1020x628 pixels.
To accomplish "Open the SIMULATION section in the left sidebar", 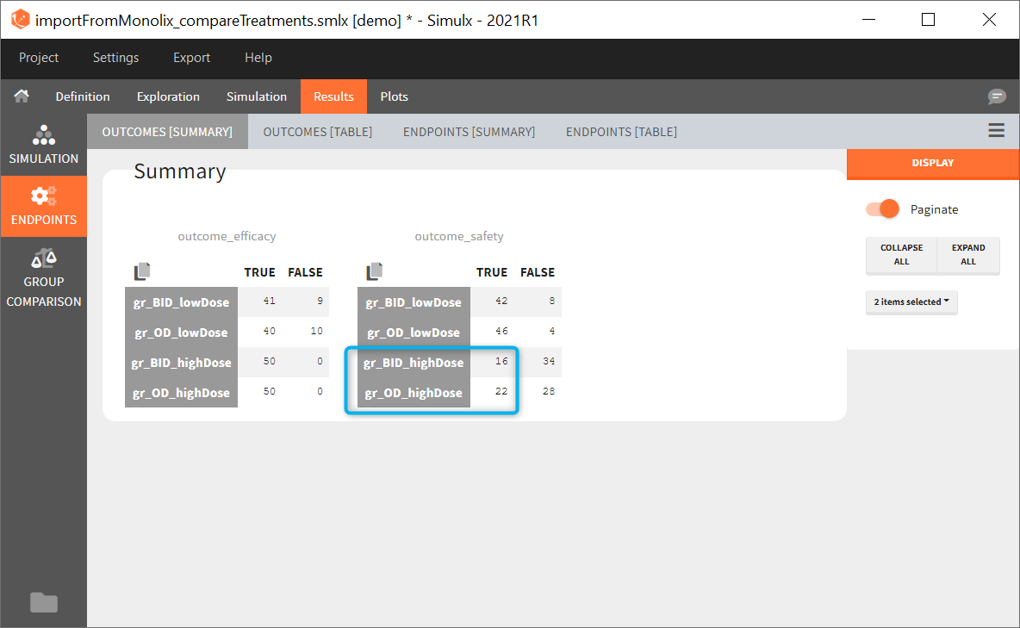I will click(43, 145).
